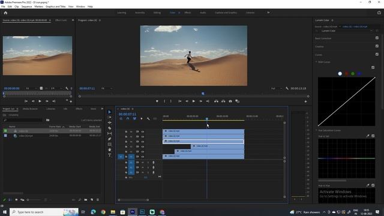This screenshot has height=216, width=384.
Task: Click Comparison View button in Program monitor
Action: pyautogui.click(x=237, y=101)
